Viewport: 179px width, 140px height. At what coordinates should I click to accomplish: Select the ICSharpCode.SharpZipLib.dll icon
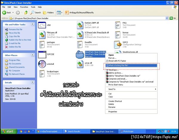(80, 35)
